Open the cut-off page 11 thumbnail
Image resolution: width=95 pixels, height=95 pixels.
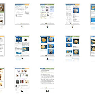tap(2, 78)
